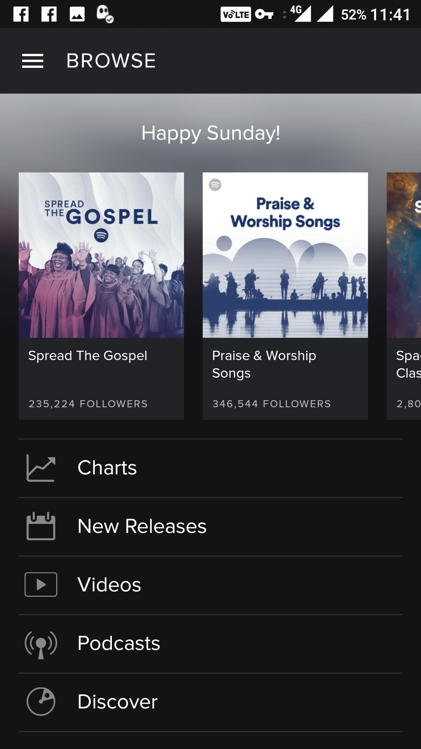Go to Videos
Viewport: 421px width, 749px height.
click(109, 585)
